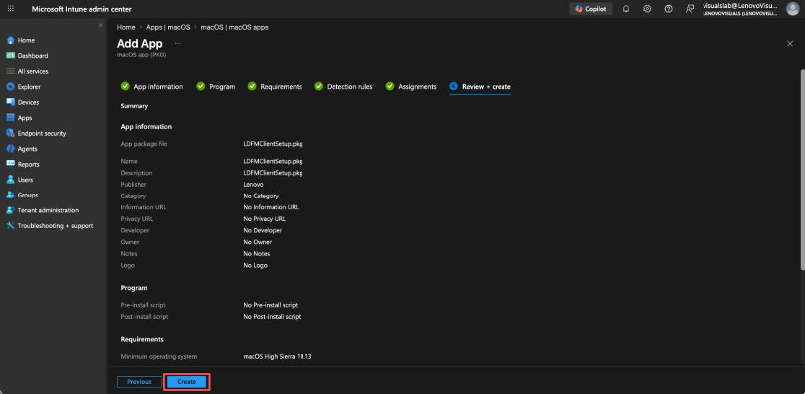Click the Home icon in sidebar
The image size is (805, 394).
10,40
